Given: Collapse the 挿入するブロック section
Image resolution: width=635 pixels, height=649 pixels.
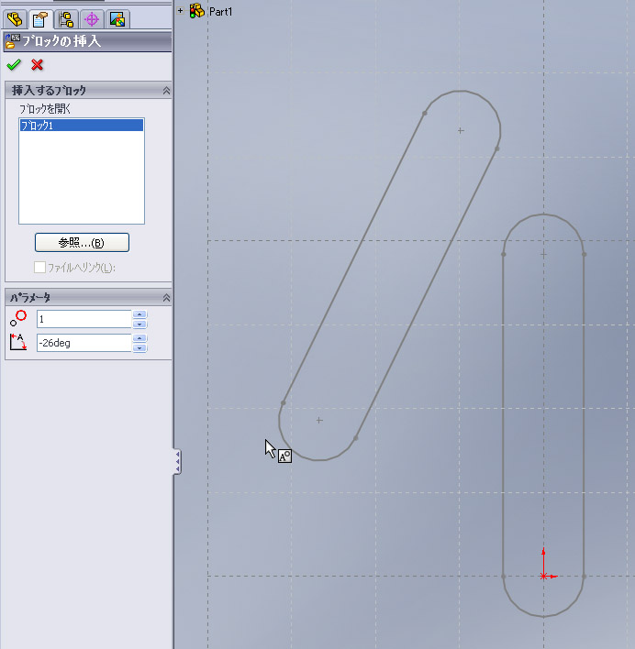Looking at the screenshot, I should coord(165,91).
